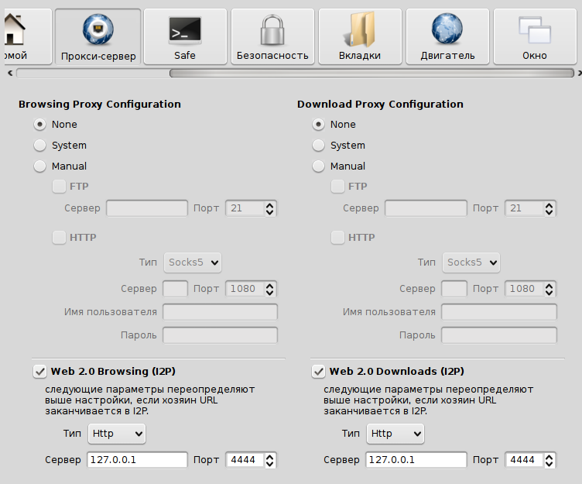Image resolution: width=582 pixels, height=484 pixels.
Task: Click Download HTTP Сервер input field
Action: (454, 289)
